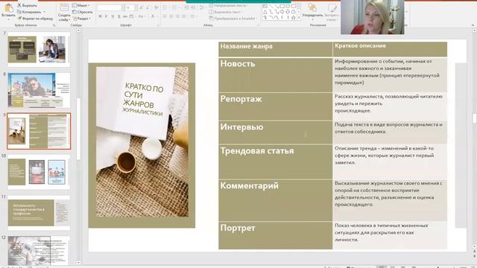The image size is (477, 268).
Task: Toggle text shadow S
Action: pos(119,16)
